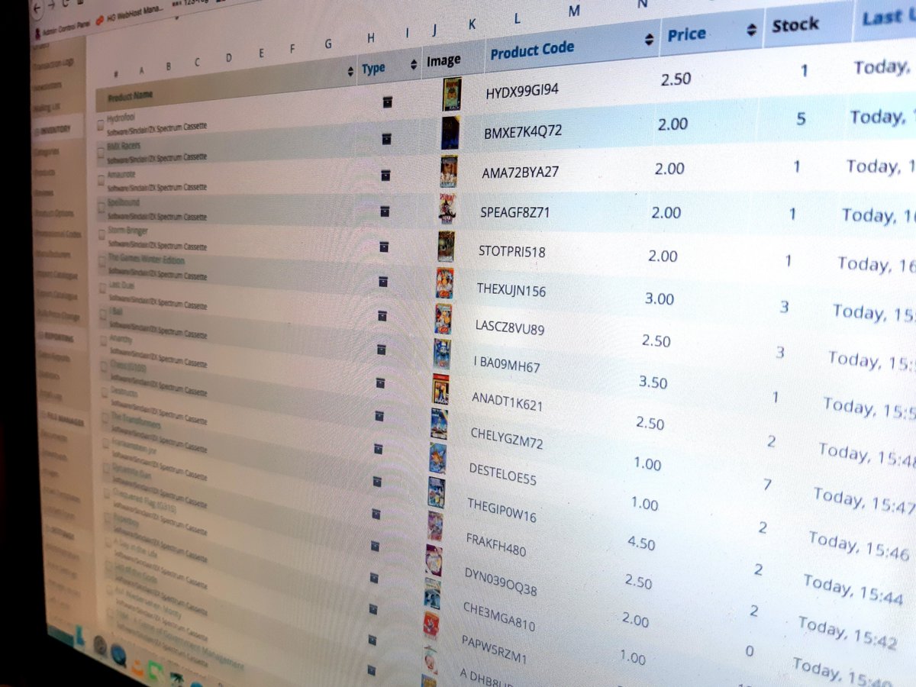916x687 pixels.
Task: Open cover thumbnail for AMA72BYA27
Action: [x=449, y=172]
